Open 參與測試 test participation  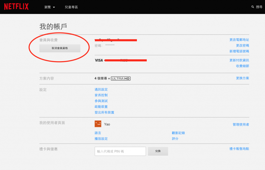(101, 101)
